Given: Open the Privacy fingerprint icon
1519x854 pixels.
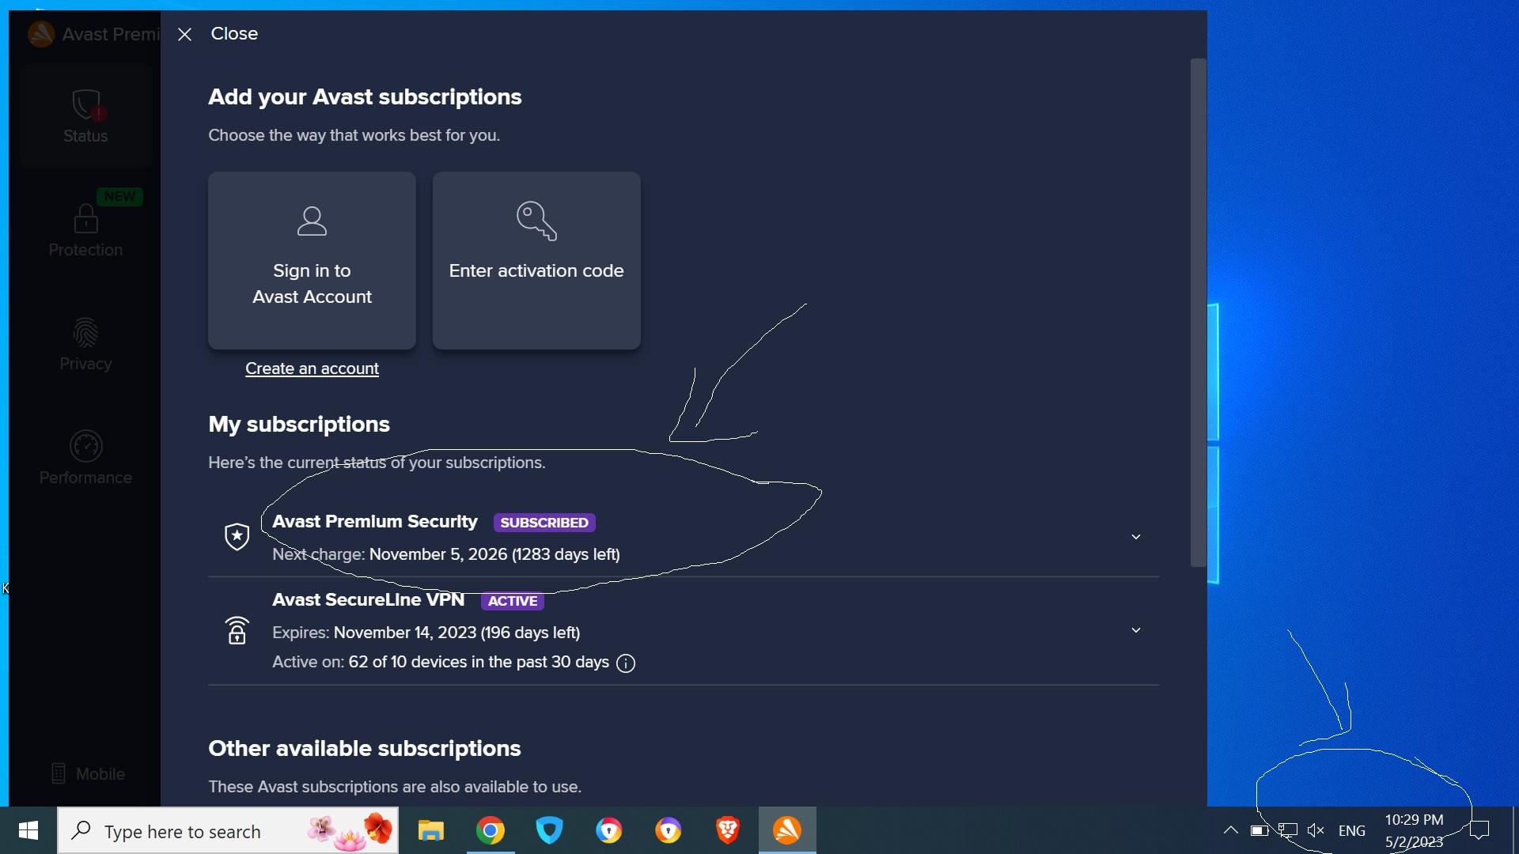Looking at the screenshot, I should [x=85, y=333].
